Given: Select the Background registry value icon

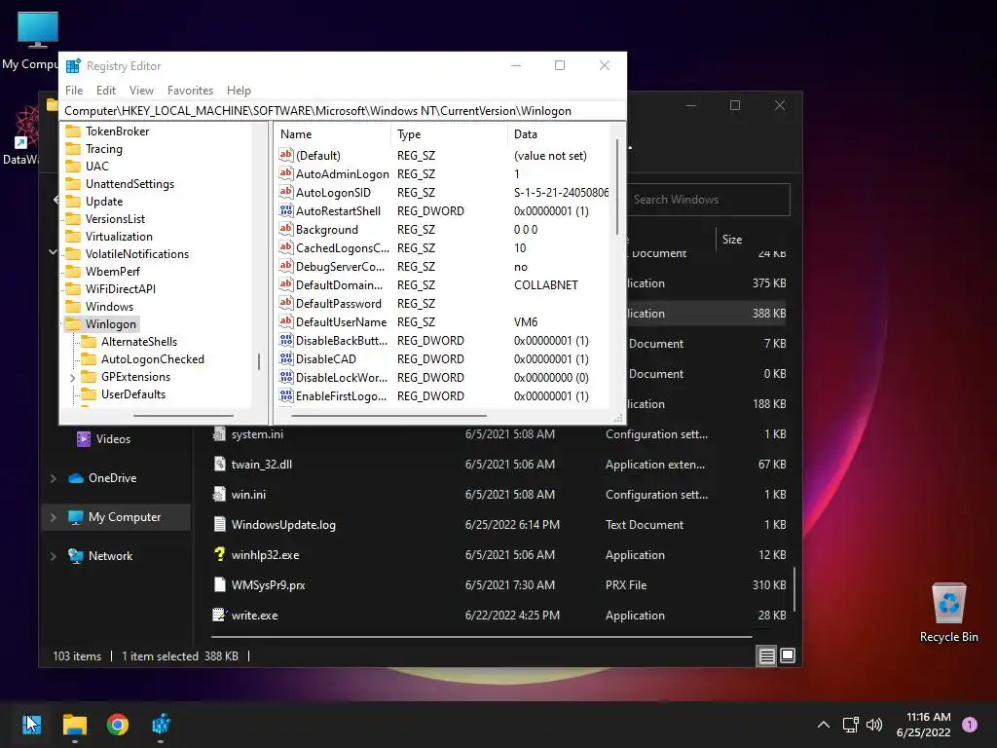Looking at the screenshot, I should (x=286, y=229).
